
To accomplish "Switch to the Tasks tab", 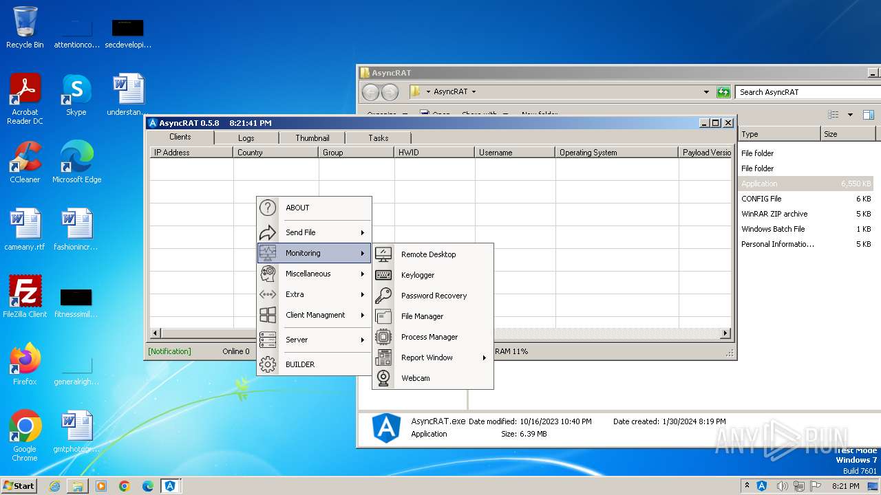I will [378, 138].
